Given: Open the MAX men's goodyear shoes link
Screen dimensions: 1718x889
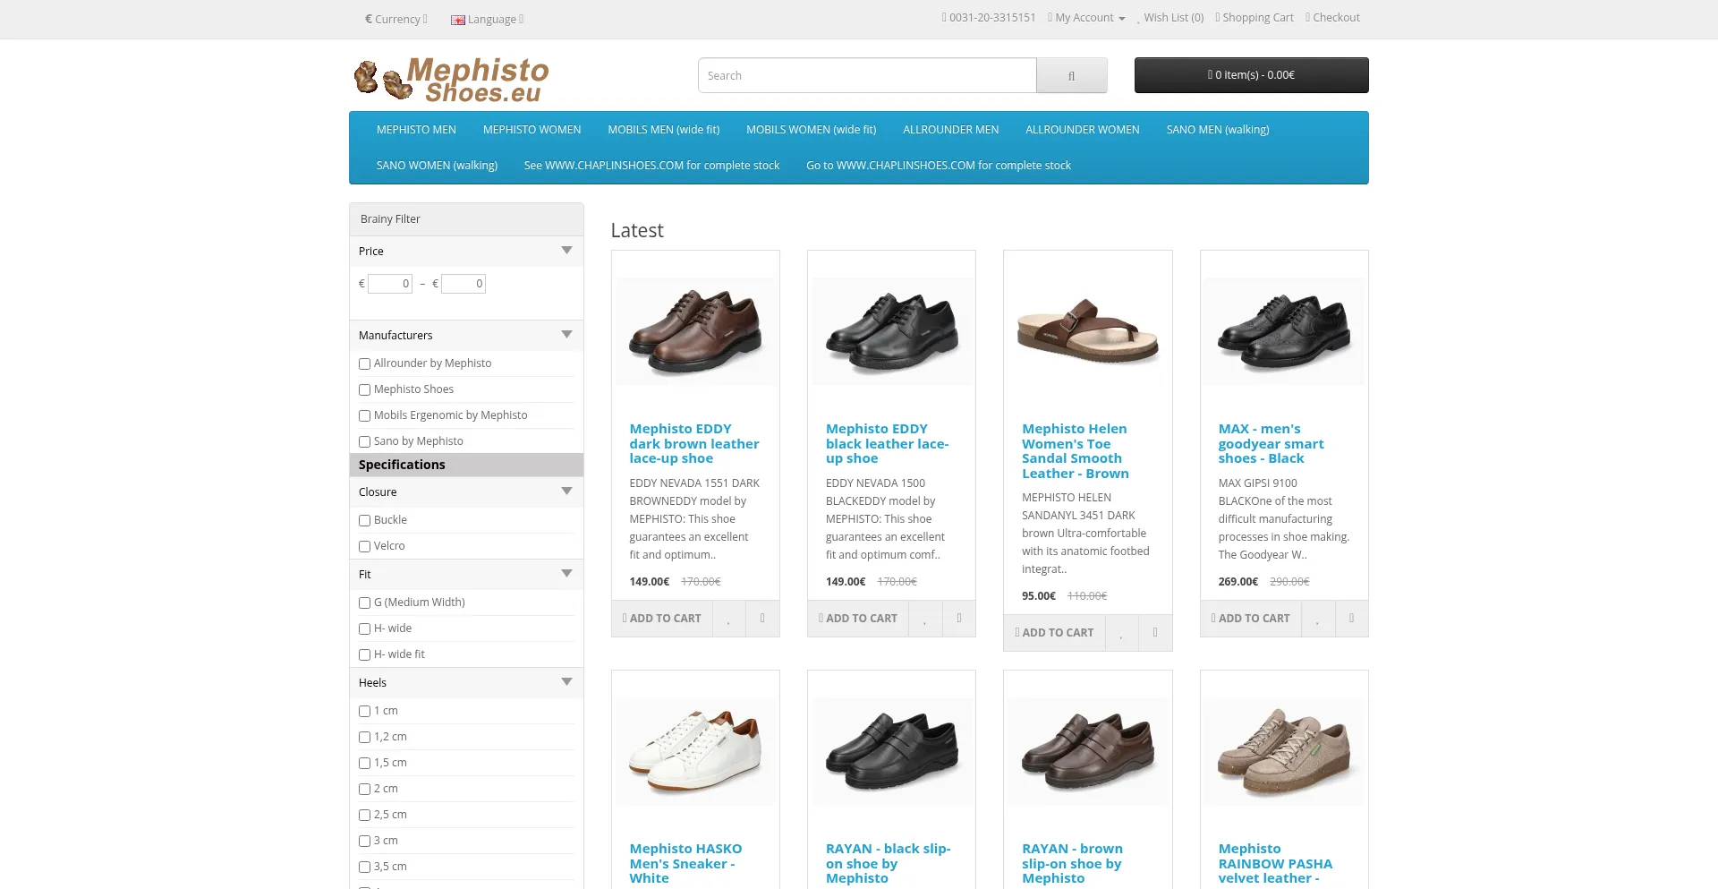Looking at the screenshot, I should [1271, 444].
